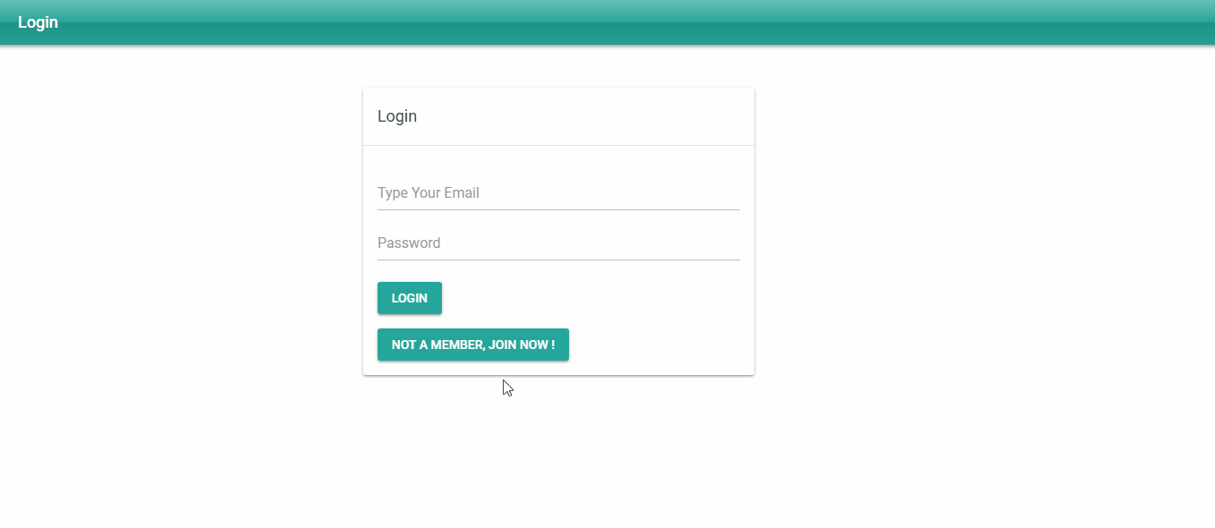
Task: Click NOT A MEMBER, JOIN NOW ! button
Action: (x=473, y=345)
